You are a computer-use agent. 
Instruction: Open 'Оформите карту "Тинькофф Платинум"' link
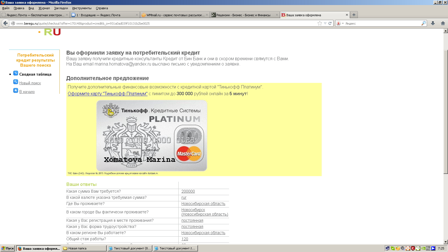coord(108,94)
